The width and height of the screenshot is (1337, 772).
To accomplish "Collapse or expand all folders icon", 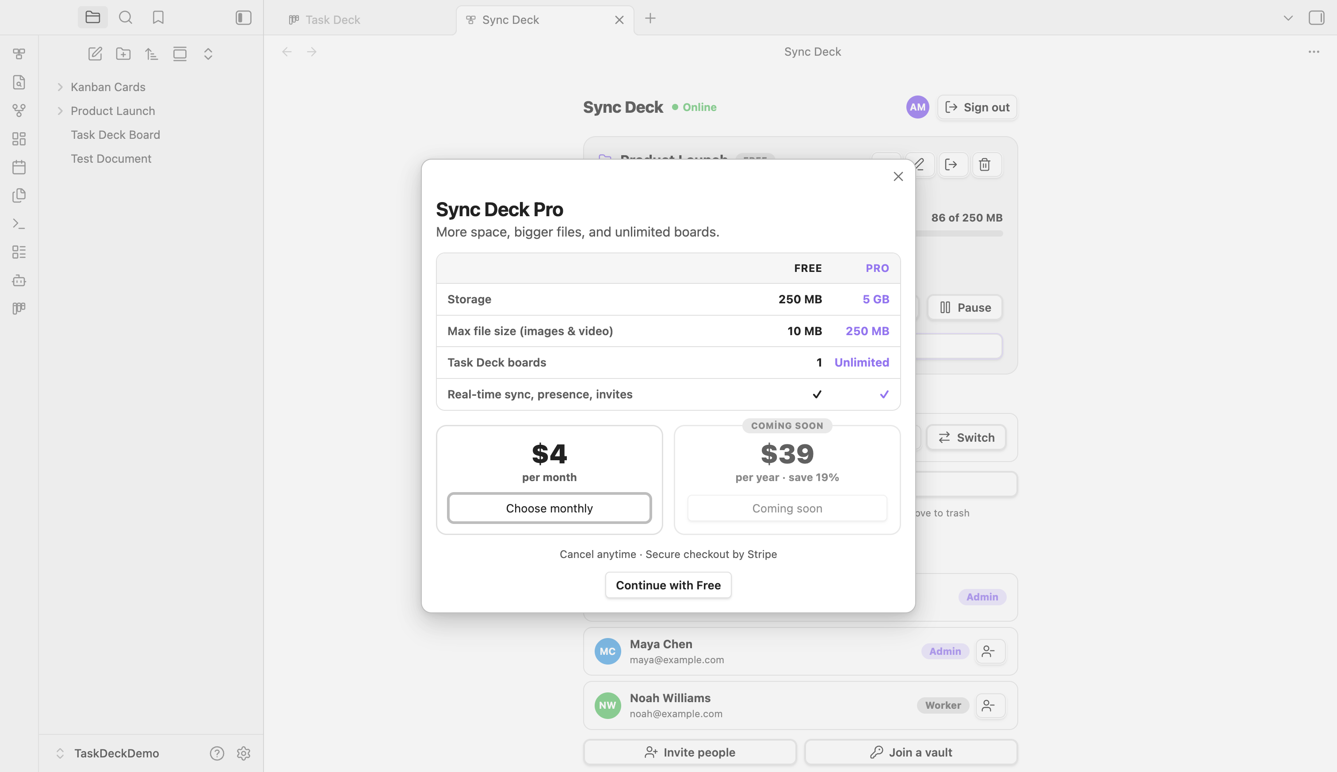I will click(208, 54).
